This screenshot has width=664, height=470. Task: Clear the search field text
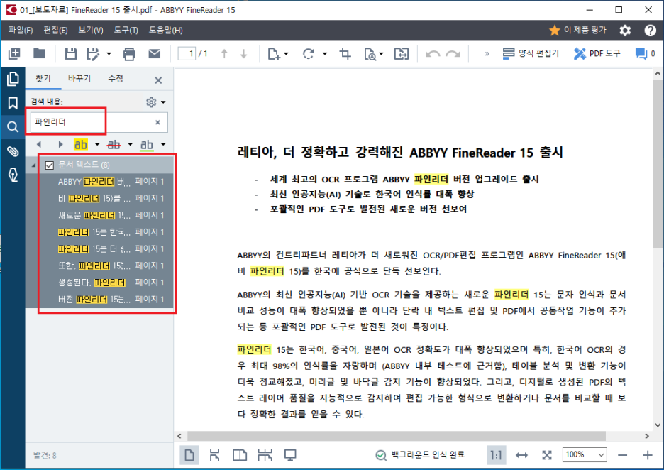click(x=157, y=122)
